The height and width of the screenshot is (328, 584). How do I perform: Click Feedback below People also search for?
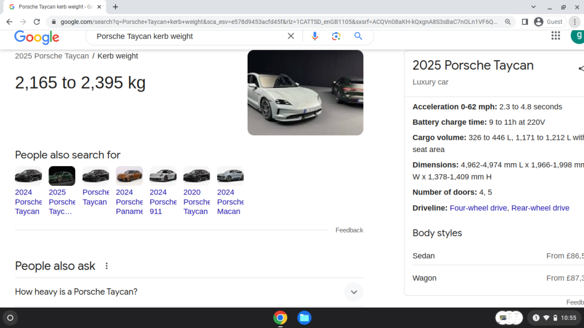click(x=349, y=230)
